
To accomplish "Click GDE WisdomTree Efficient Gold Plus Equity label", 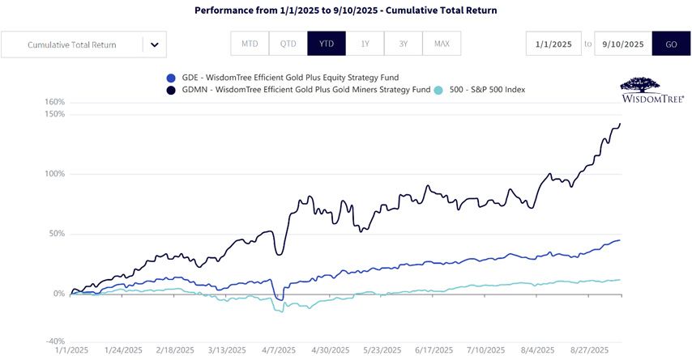I will [x=290, y=78].
